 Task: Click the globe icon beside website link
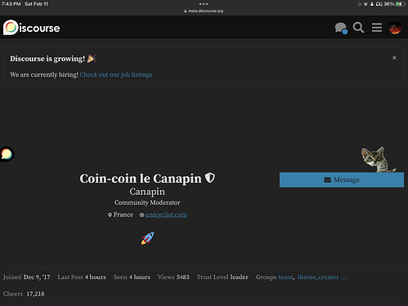141,215
